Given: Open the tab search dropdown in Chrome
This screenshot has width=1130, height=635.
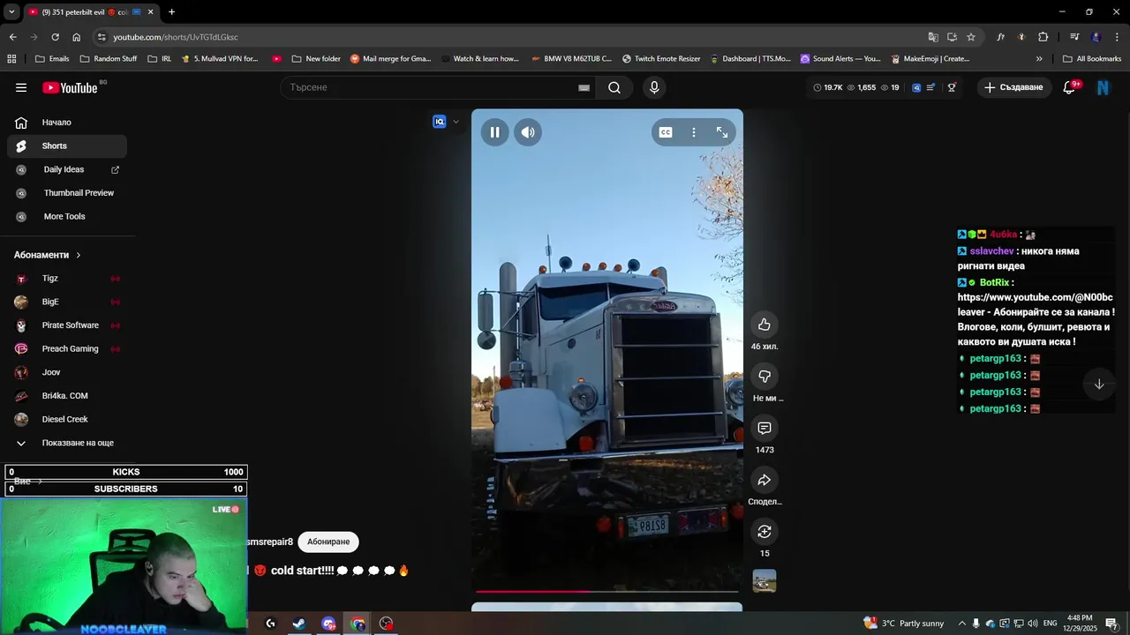Looking at the screenshot, I should pyautogui.click(x=11, y=11).
